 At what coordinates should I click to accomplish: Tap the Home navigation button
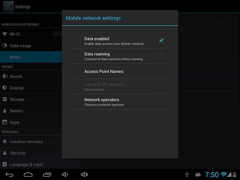coord(28,175)
